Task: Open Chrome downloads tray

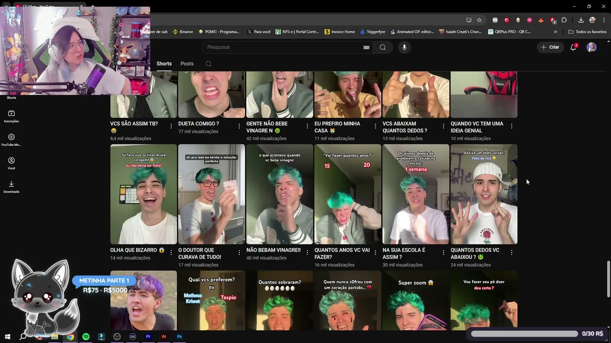Action: [581, 20]
